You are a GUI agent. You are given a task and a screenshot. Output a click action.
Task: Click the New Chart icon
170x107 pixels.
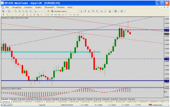point(3,11)
